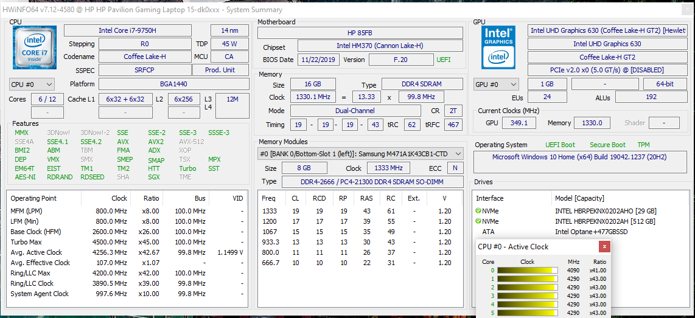Click green check icon for 29 GB NVMe drive
Viewport: 695px width, 318px height.
click(478, 210)
